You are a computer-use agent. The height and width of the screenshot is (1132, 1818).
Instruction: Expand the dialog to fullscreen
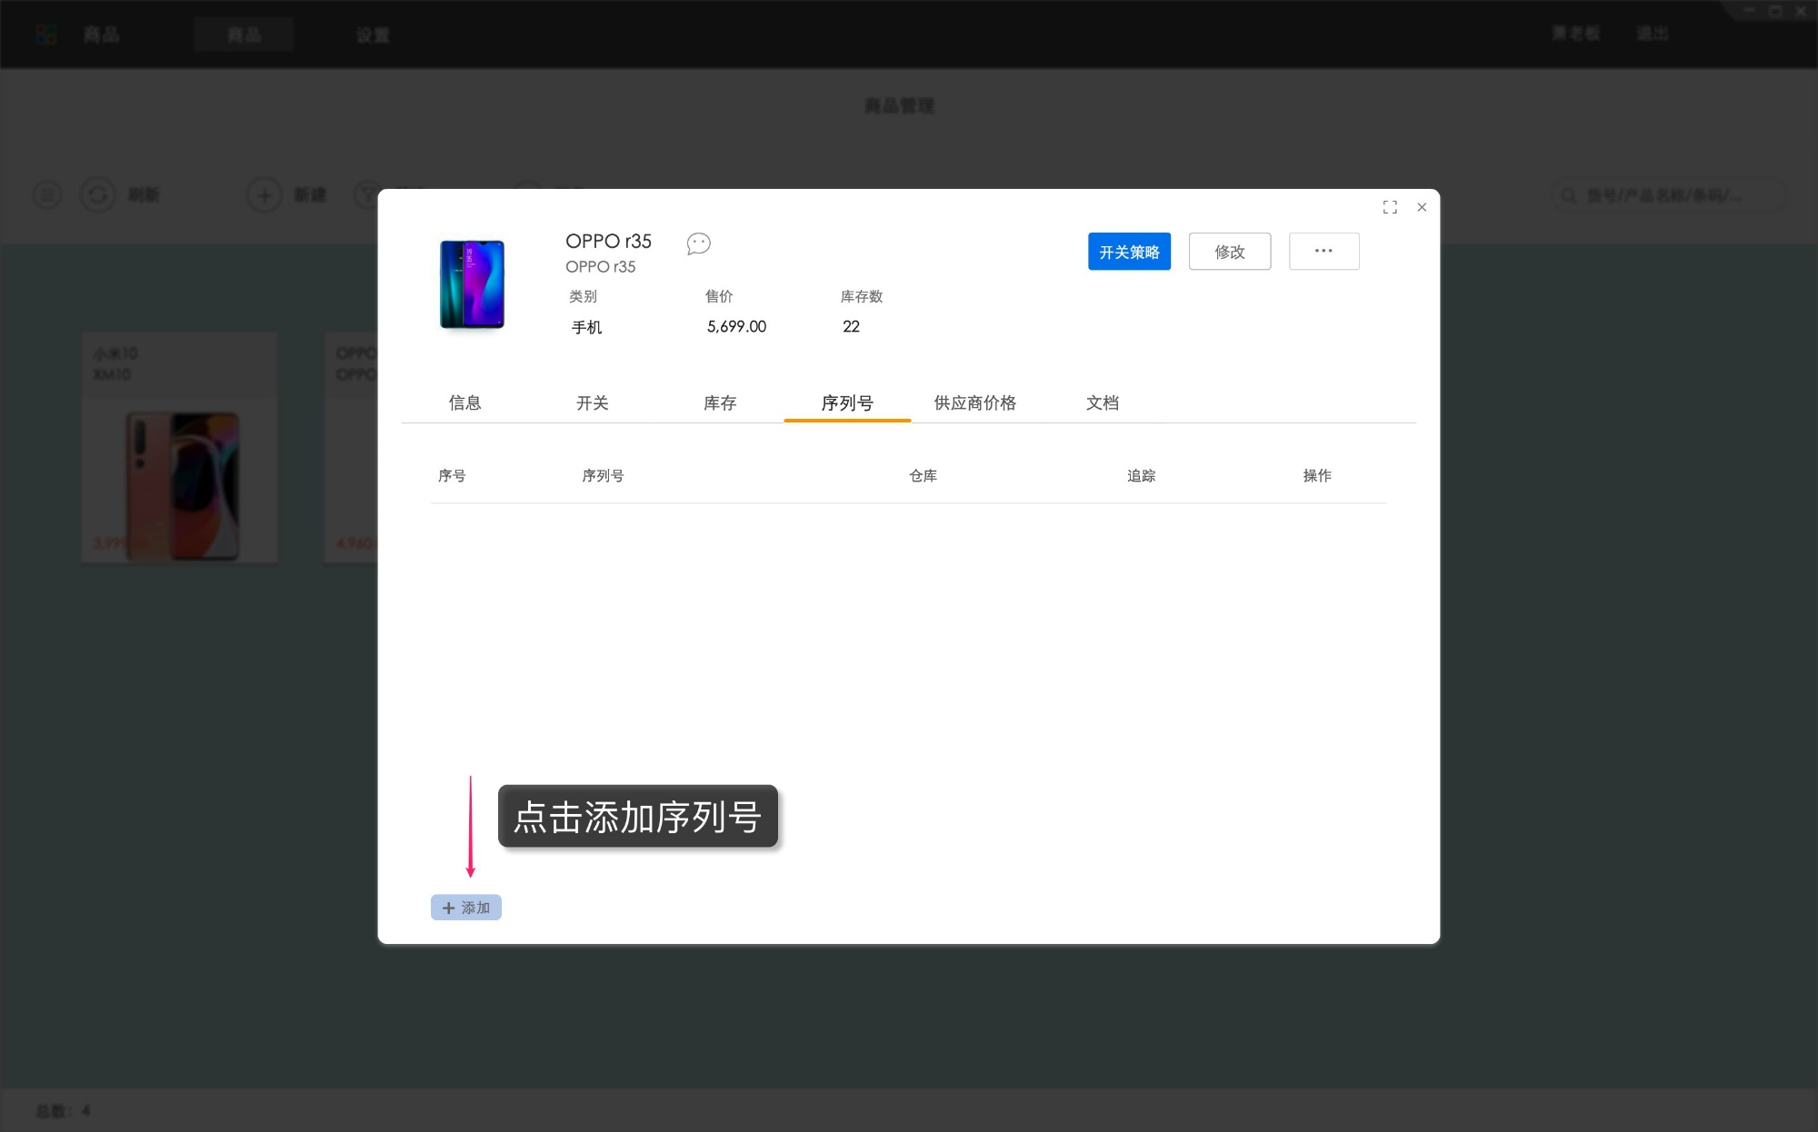tap(1390, 207)
